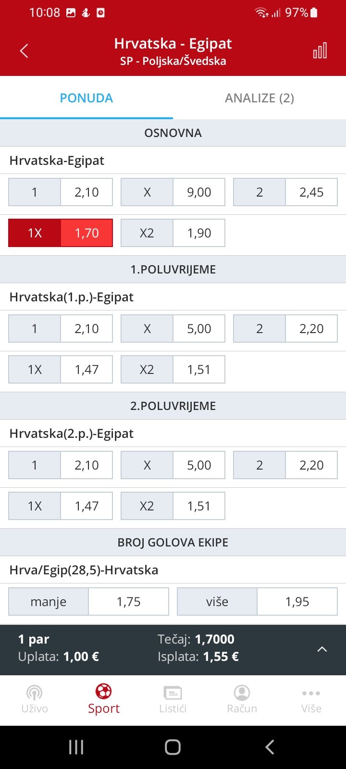
Task: Select the PONUDA tab
Action: pos(86,98)
